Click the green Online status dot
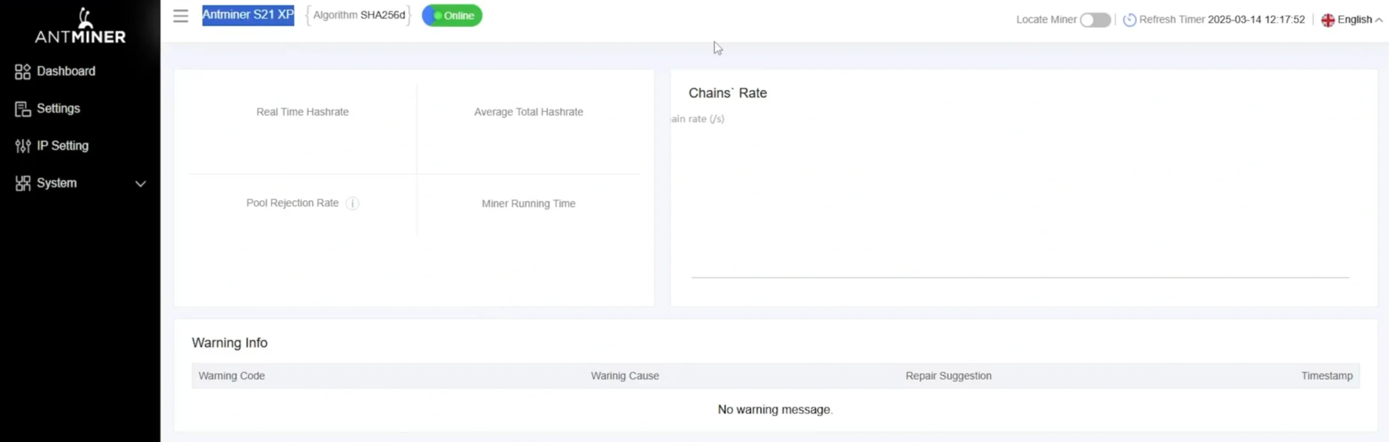The width and height of the screenshot is (1389, 442). (x=437, y=16)
